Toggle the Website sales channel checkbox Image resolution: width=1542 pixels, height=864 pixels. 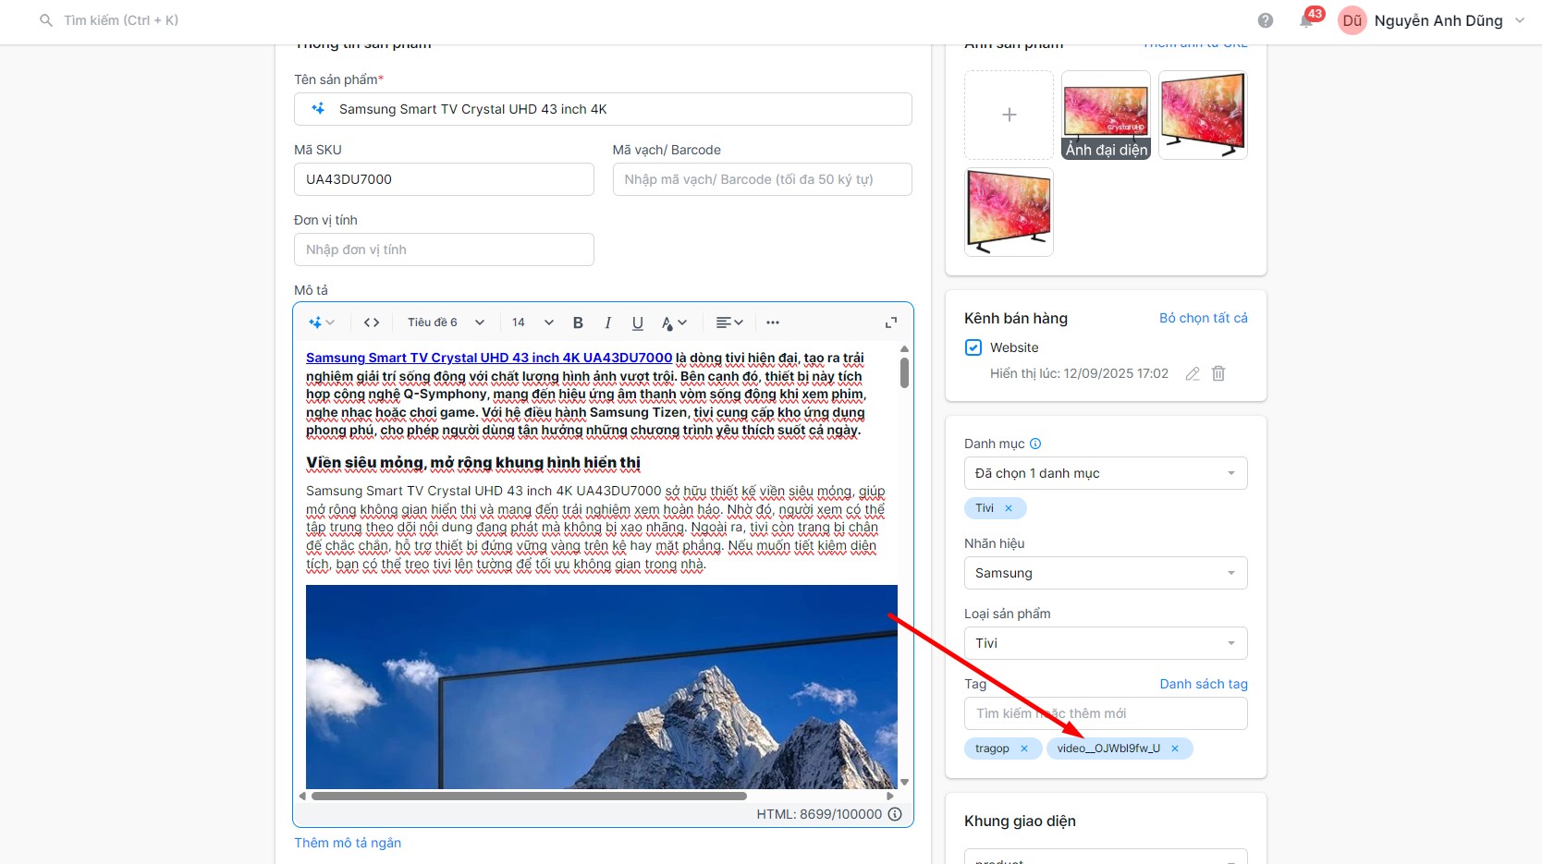click(973, 347)
